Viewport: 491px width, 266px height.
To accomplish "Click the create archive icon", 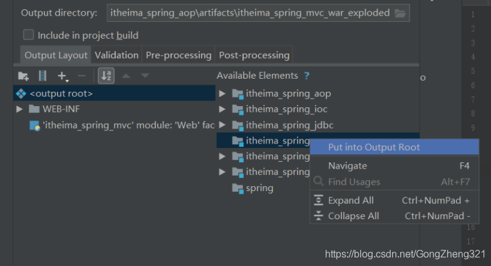I will click(43, 76).
